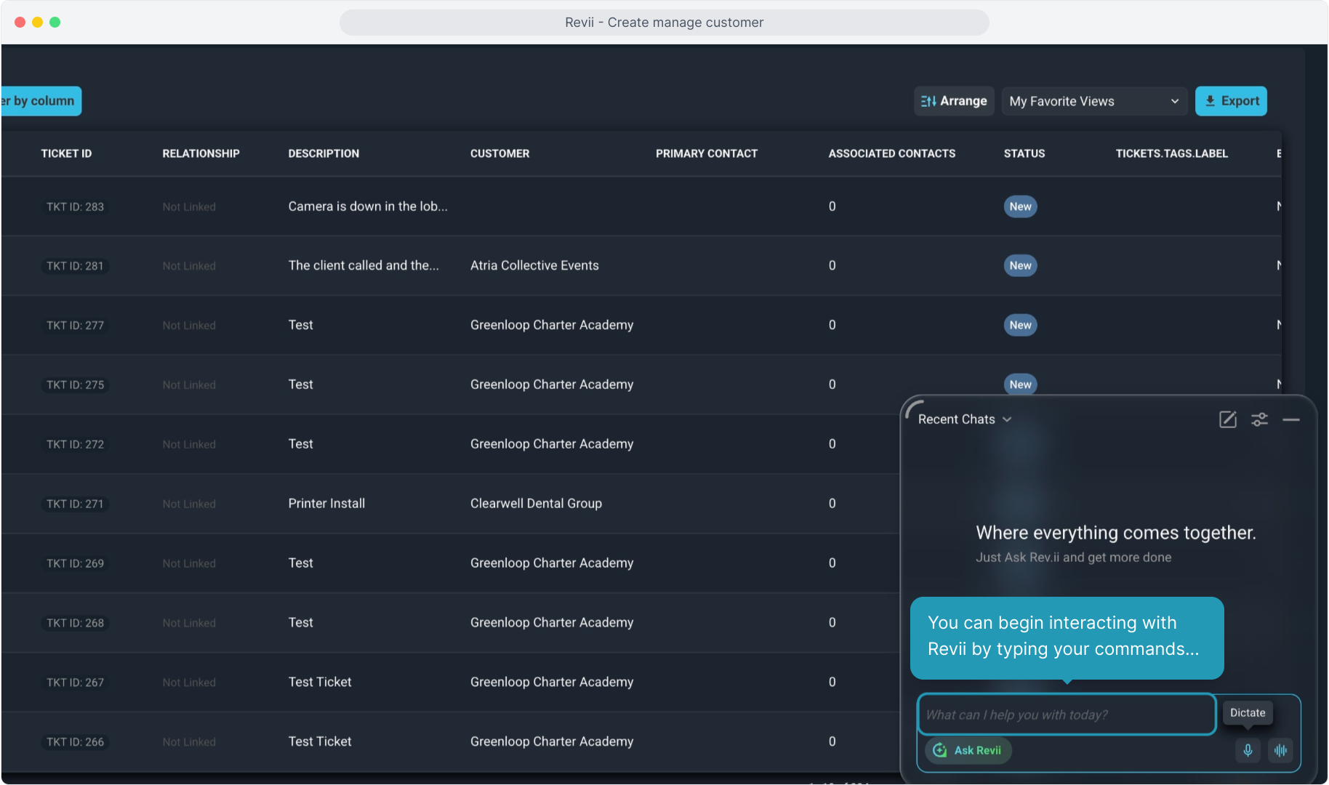Click the microphone dictate icon
The height and width of the screenshot is (785, 1329).
tap(1248, 750)
